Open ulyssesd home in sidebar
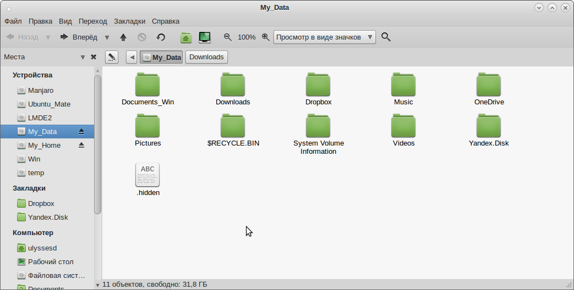 (x=47, y=248)
